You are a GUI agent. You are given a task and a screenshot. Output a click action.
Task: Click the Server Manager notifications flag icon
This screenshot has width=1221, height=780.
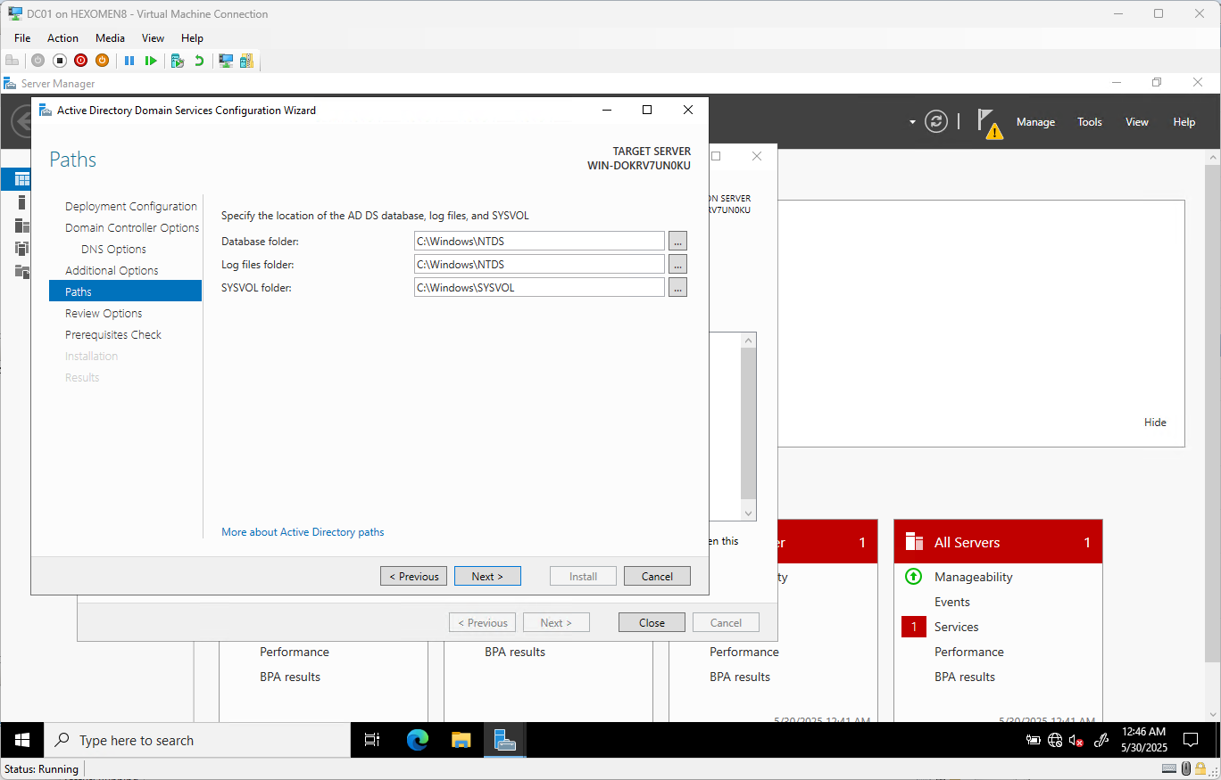click(988, 123)
